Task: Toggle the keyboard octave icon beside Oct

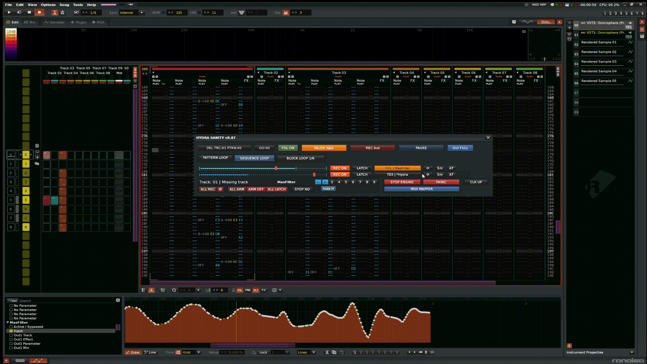Action: pyautogui.click(x=286, y=12)
